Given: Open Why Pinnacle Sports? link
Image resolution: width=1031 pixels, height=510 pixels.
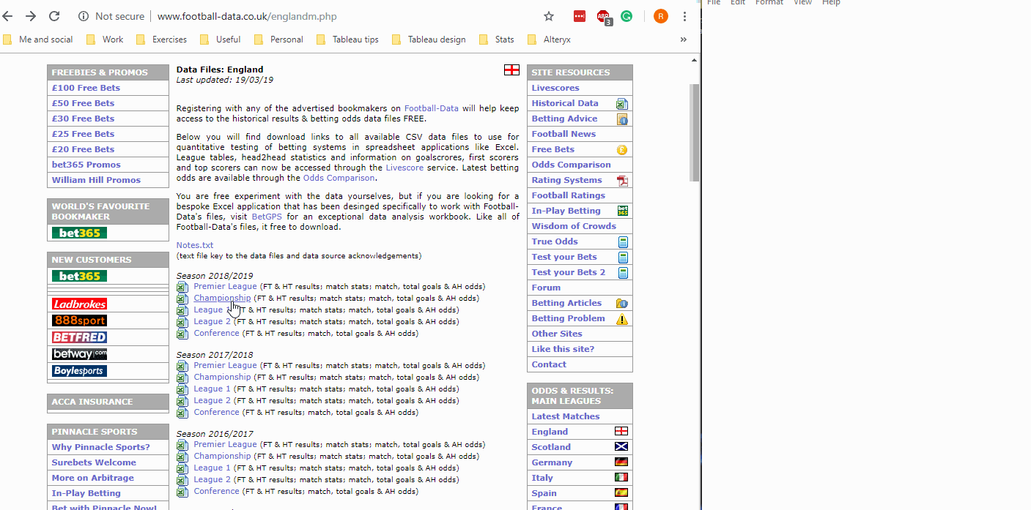Looking at the screenshot, I should click(x=100, y=447).
